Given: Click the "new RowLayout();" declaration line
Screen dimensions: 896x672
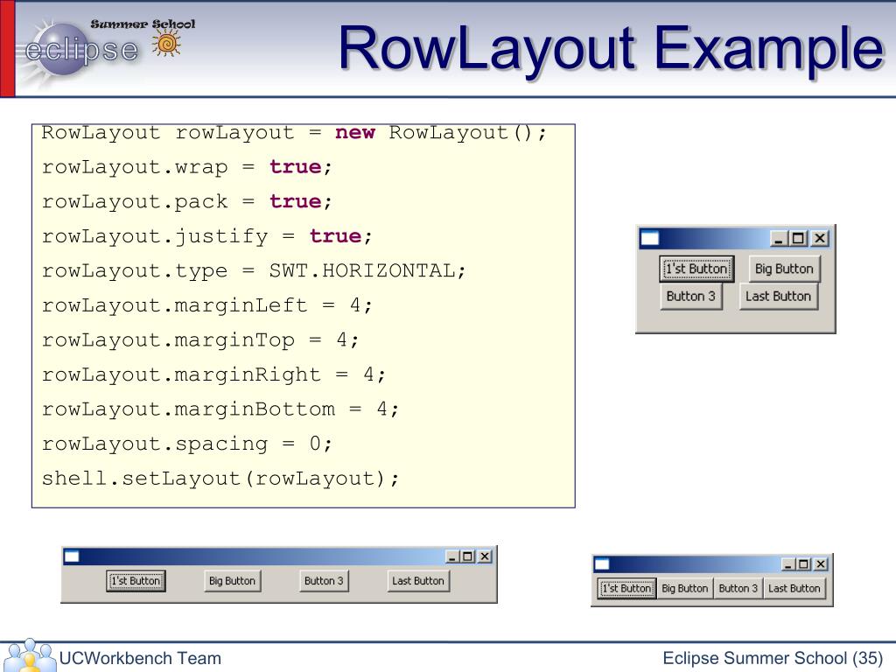Looking at the screenshot, I should (x=294, y=133).
